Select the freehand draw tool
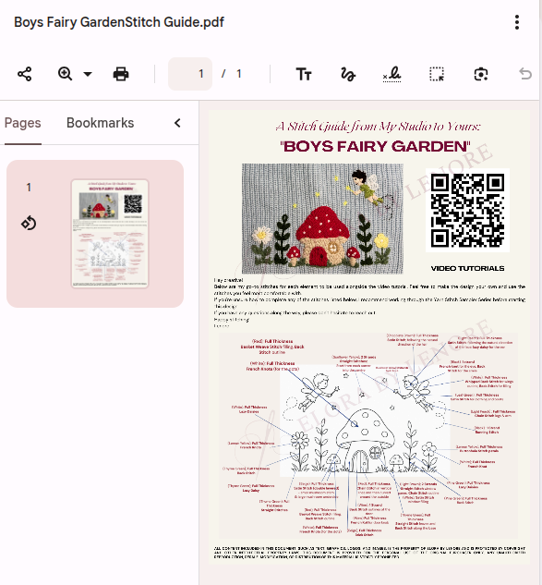Image resolution: width=542 pixels, height=585 pixels. click(x=348, y=74)
